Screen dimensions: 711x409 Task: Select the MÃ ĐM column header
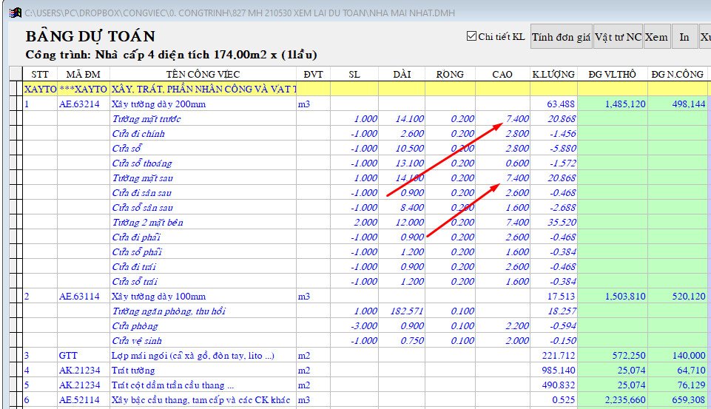(x=83, y=74)
